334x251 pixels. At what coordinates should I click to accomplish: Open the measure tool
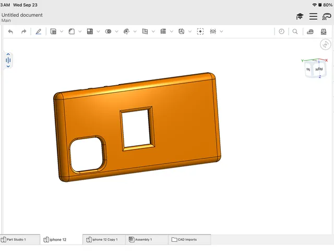point(310,31)
